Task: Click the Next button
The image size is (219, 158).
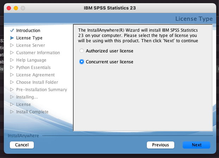Action: (x=196, y=145)
